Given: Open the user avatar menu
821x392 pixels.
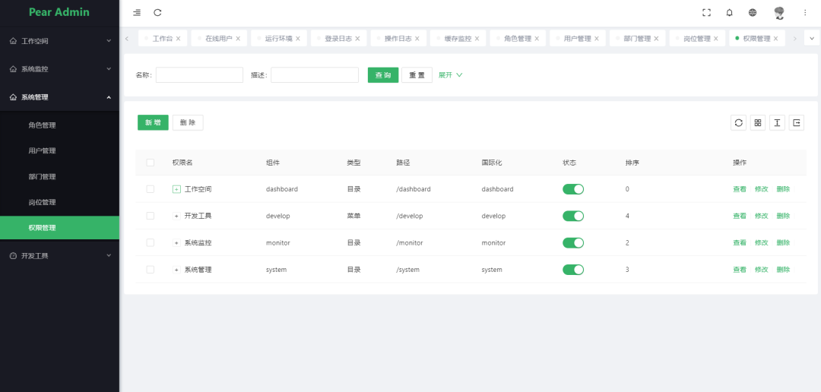Looking at the screenshot, I should pyautogui.click(x=779, y=13).
